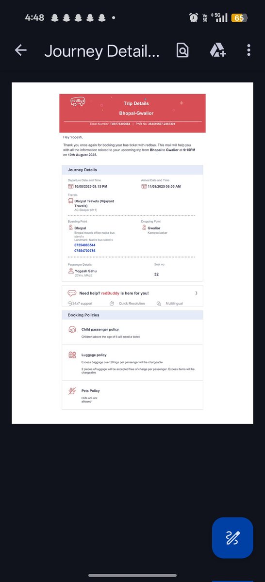Select PNR number 363416597-2367301
This screenshot has height=582, width=265.
(x=161, y=124)
